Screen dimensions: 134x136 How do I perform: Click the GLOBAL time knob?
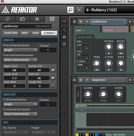point(88,94)
